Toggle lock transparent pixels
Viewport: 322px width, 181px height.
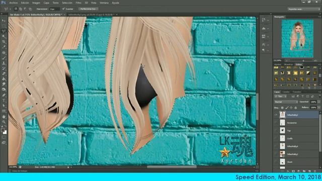(282, 108)
